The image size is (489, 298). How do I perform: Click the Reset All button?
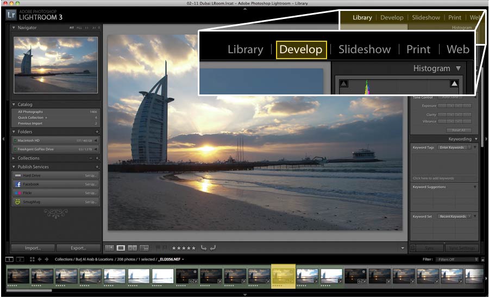(x=459, y=130)
